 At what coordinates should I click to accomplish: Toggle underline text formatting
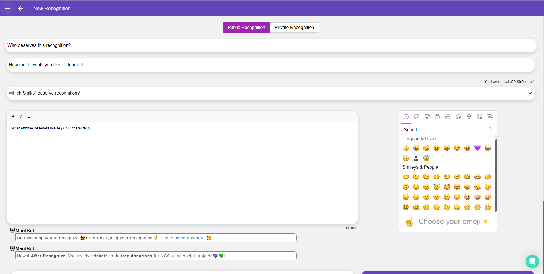pyautogui.click(x=29, y=116)
